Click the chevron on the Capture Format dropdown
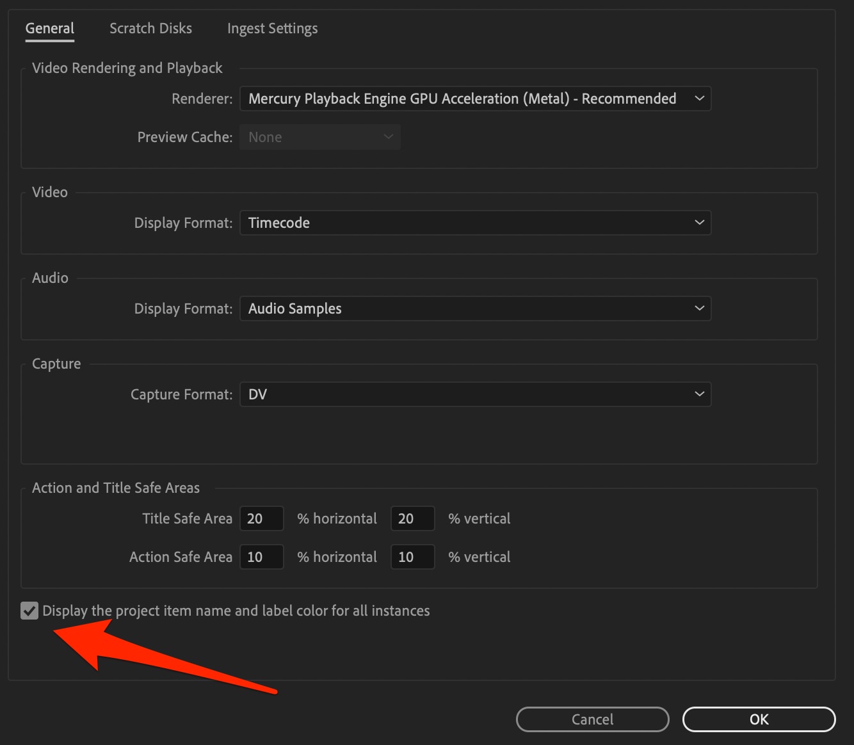This screenshot has height=745, width=854. (699, 394)
